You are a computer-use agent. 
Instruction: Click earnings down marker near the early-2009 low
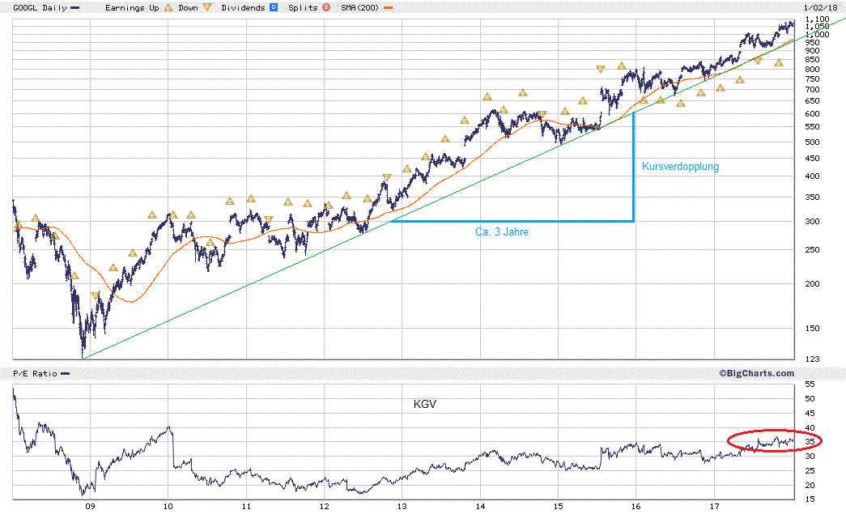pos(95,295)
